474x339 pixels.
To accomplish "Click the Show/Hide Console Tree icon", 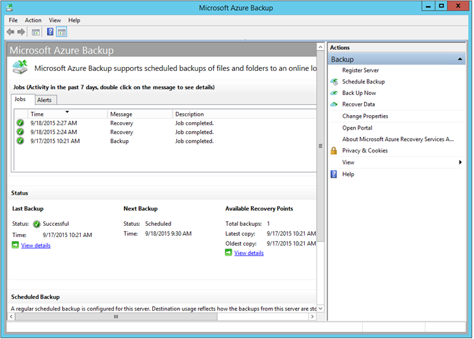I will click(35, 32).
